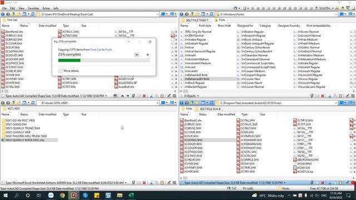Open address dropdown of Font Cad path

click(x=157, y=14)
